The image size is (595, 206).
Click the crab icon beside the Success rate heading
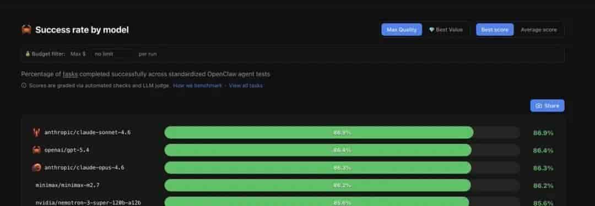(x=26, y=30)
